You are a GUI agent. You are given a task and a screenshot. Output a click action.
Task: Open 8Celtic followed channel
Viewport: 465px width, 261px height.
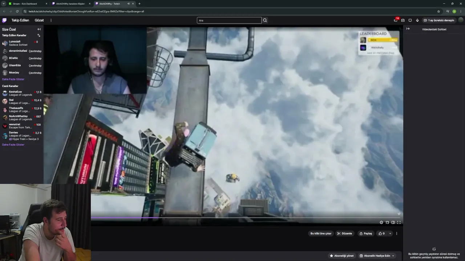point(22,58)
